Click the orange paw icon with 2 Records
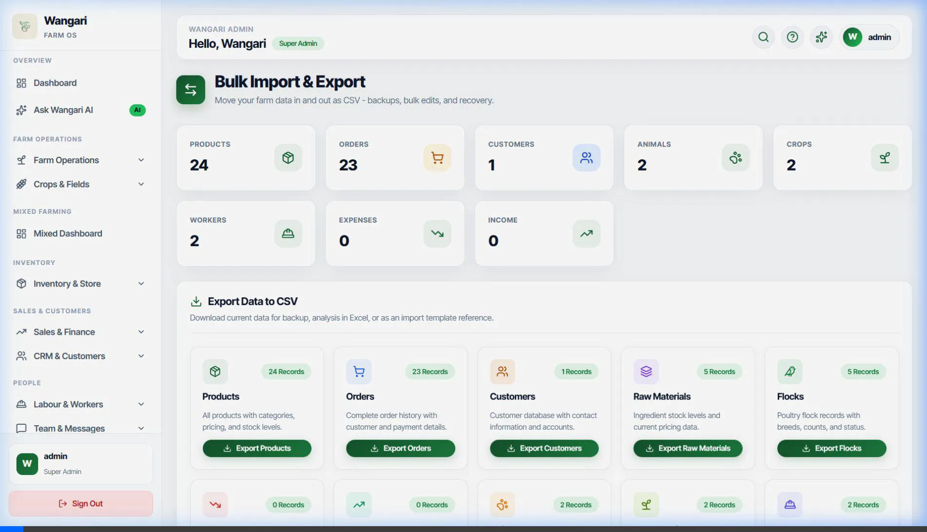 tap(502, 505)
